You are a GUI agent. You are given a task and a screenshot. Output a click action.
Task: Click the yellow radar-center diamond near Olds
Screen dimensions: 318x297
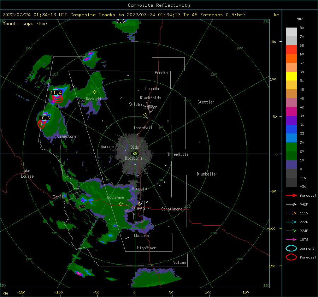coord(135,154)
